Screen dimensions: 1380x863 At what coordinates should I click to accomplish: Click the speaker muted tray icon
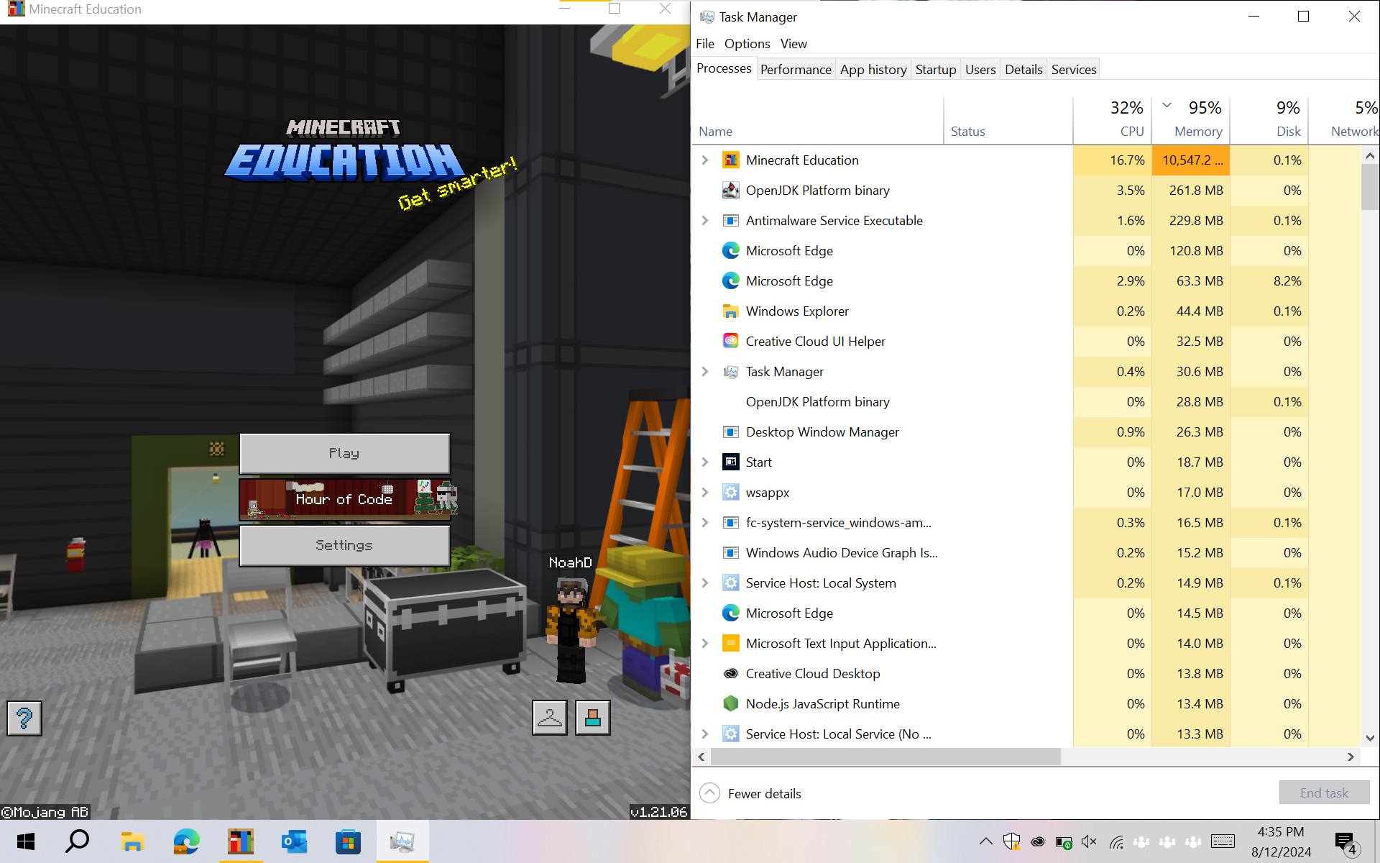[x=1089, y=841]
